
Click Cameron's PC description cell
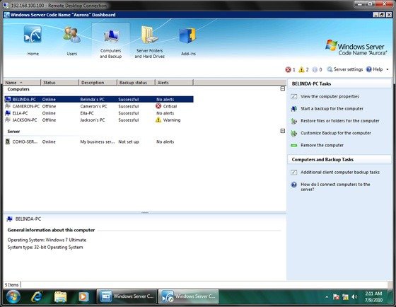tap(93, 106)
